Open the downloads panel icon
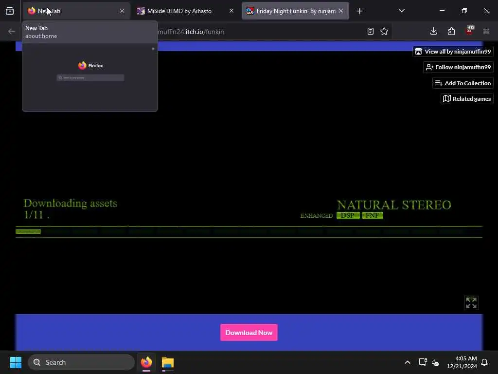The width and height of the screenshot is (498, 374). tap(433, 31)
